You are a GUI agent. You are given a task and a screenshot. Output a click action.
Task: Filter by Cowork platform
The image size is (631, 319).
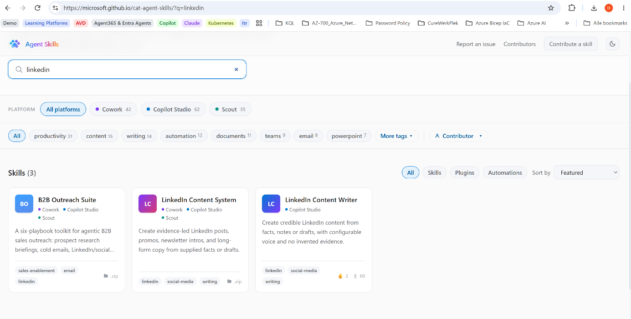point(113,109)
